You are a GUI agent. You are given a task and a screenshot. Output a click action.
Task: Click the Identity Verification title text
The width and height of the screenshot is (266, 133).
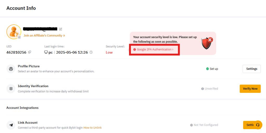(33, 86)
